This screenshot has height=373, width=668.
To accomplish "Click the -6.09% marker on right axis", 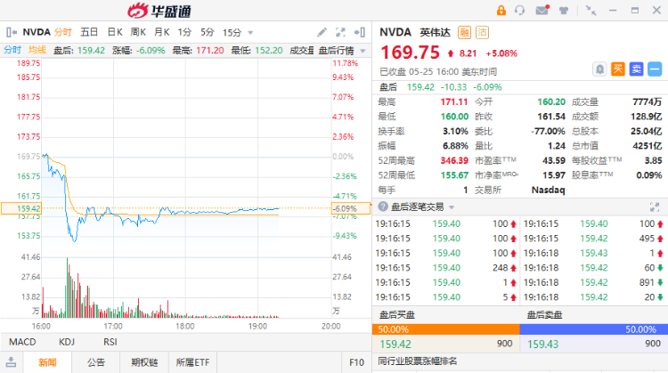I will (350, 208).
